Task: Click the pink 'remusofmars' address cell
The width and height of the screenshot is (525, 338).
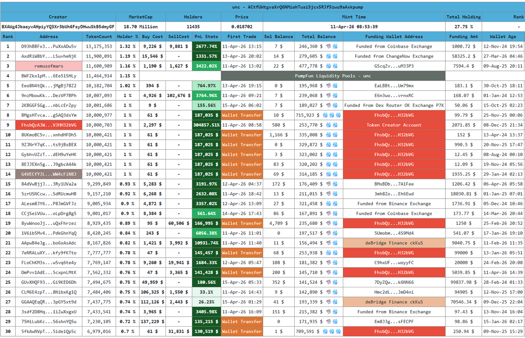Action: pyautogui.click(x=49, y=66)
